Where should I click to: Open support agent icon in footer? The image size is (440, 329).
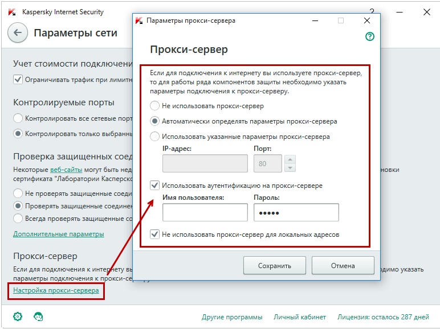tap(38, 316)
